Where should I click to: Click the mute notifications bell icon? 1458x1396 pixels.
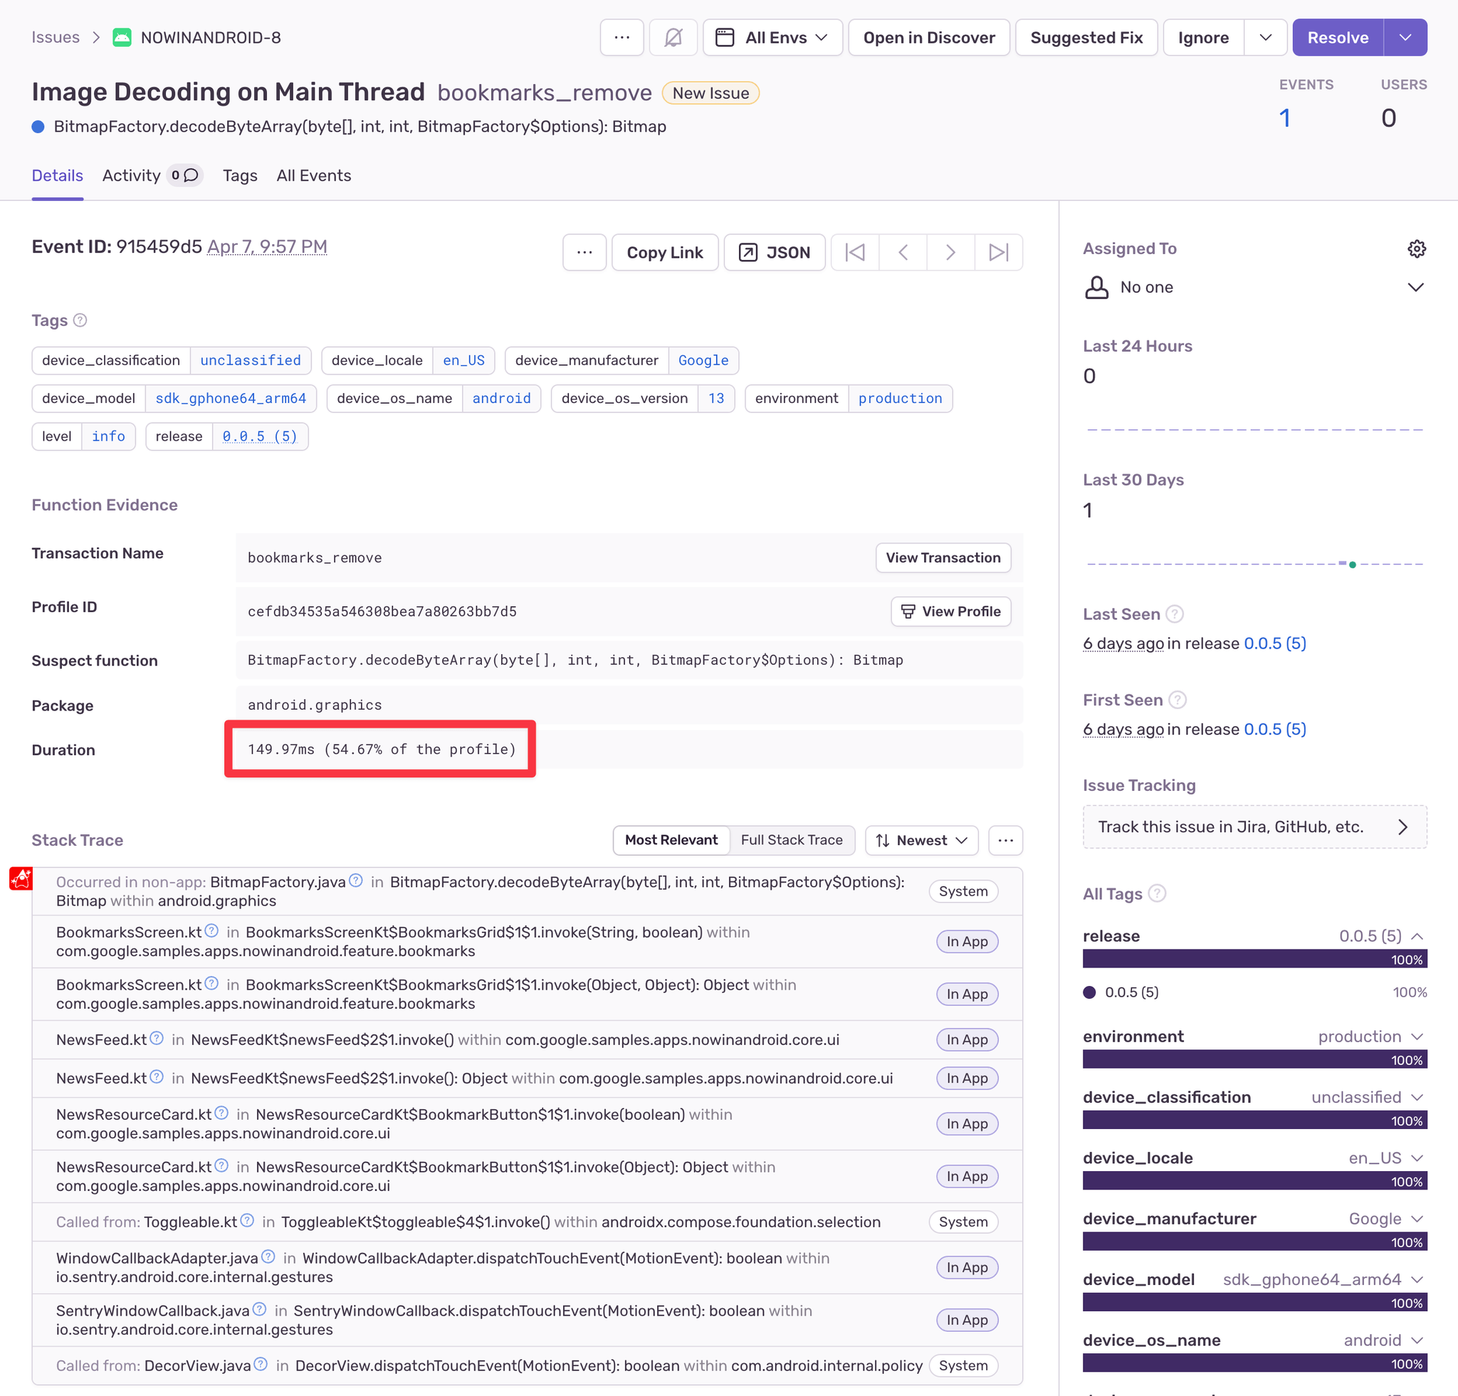tap(673, 37)
